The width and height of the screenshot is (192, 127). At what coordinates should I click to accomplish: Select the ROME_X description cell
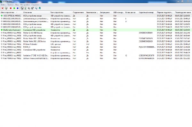[x=27, y=47]
